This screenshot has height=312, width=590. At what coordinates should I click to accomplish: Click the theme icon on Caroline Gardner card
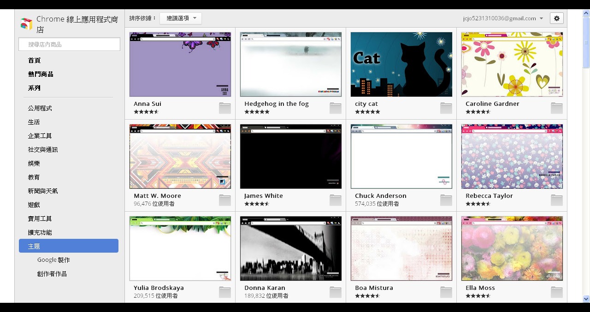tap(557, 108)
